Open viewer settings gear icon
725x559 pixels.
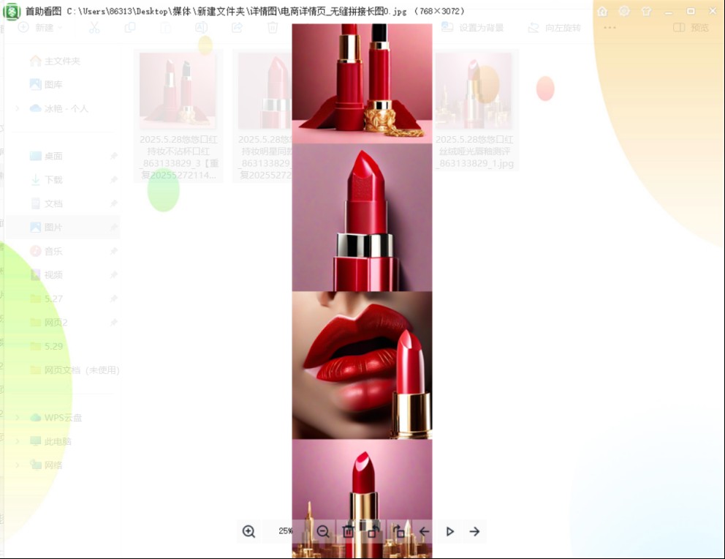[624, 11]
